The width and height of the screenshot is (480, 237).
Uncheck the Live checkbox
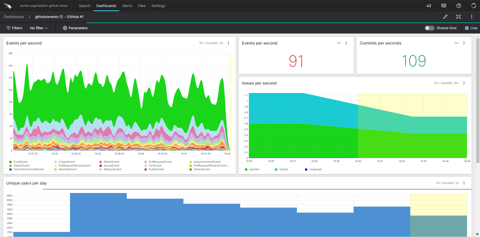click(467, 28)
